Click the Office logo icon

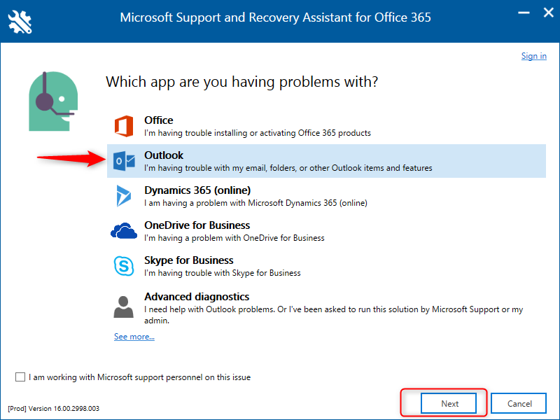pos(124,126)
